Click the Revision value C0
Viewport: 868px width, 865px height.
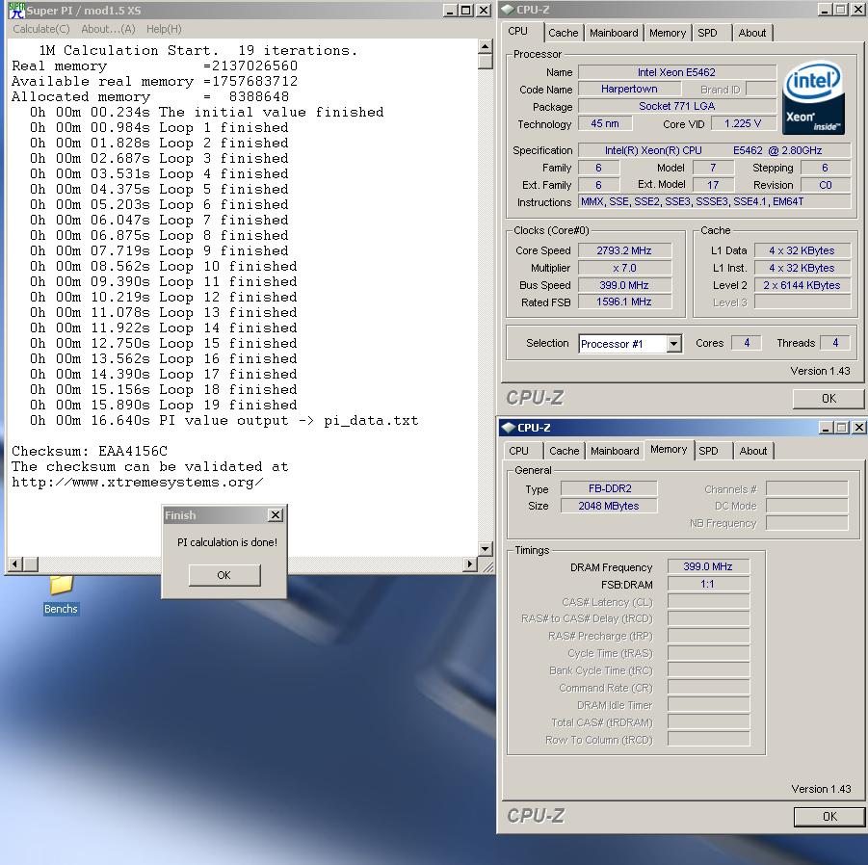pyautogui.click(x=825, y=185)
